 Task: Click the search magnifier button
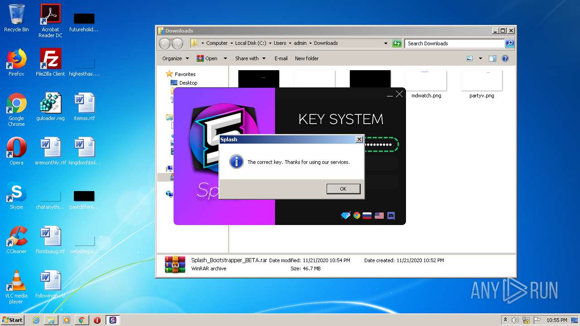tap(510, 43)
